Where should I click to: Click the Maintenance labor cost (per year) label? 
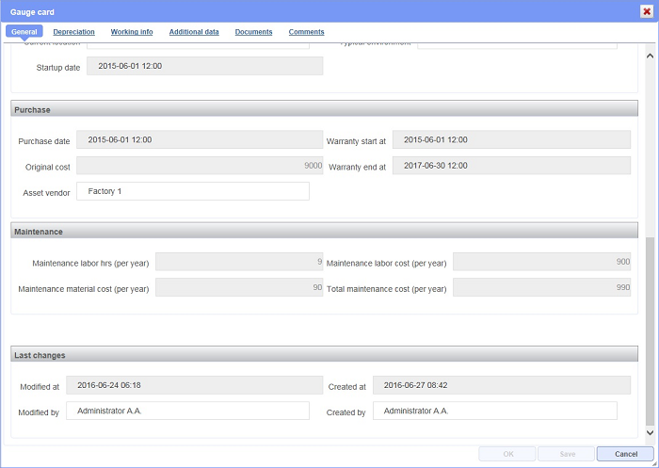(386, 264)
